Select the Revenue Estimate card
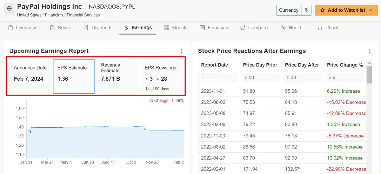 (117, 76)
